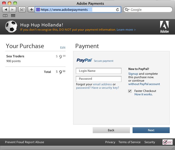Click the Hup Hup Hollanda! heading

tap(42, 25)
